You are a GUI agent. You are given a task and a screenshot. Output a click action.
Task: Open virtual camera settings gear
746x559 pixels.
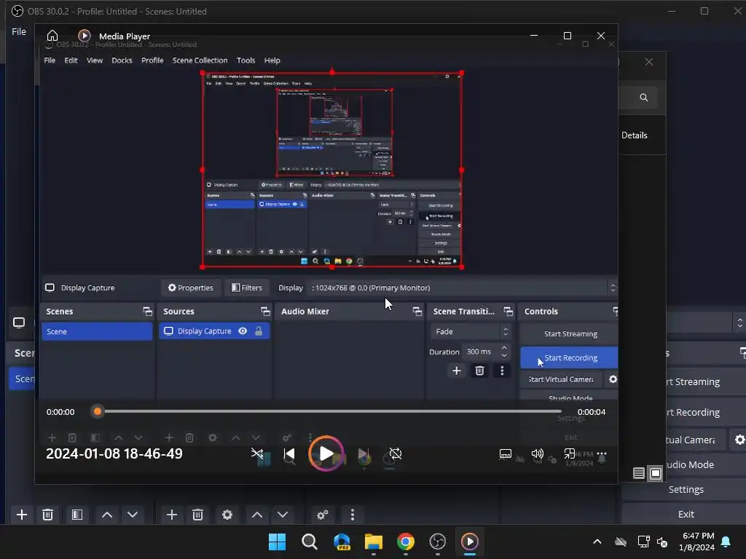click(739, 440)
